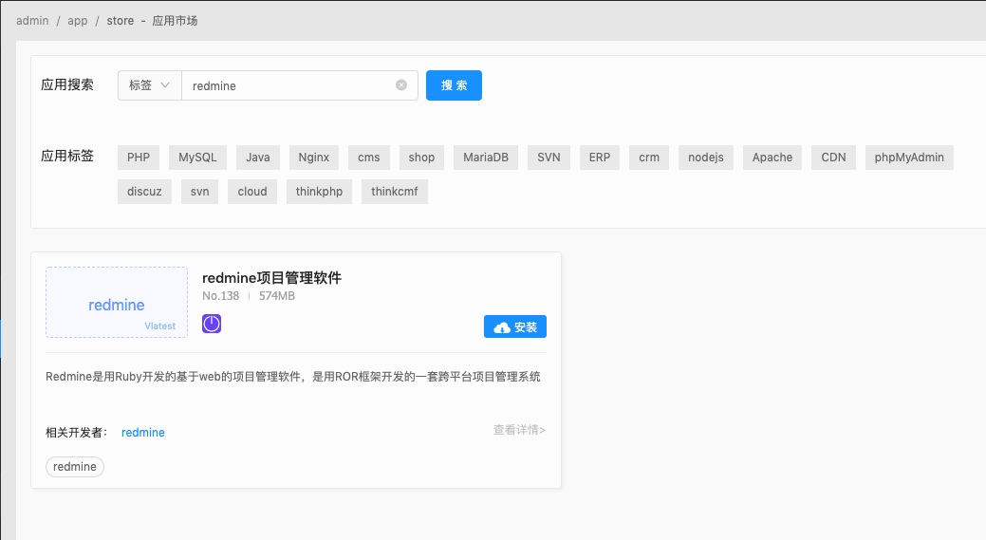
Task: Choose the discuz tag
Action: tap(144, 191)
